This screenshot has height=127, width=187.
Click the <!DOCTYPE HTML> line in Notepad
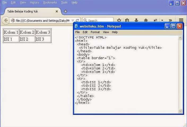[91, 37]
